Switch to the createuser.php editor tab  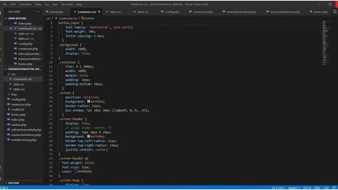click(203, 12)
